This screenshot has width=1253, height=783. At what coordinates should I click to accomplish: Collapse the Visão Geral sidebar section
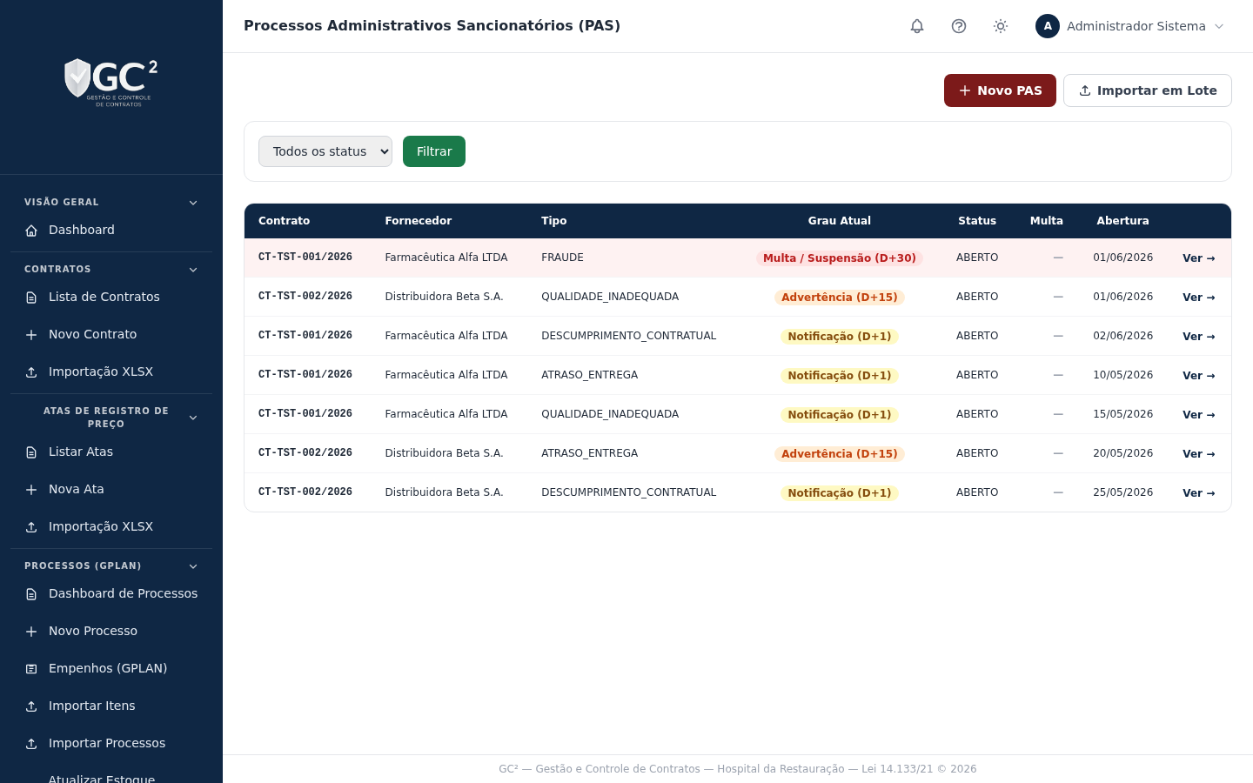point(193,203)
